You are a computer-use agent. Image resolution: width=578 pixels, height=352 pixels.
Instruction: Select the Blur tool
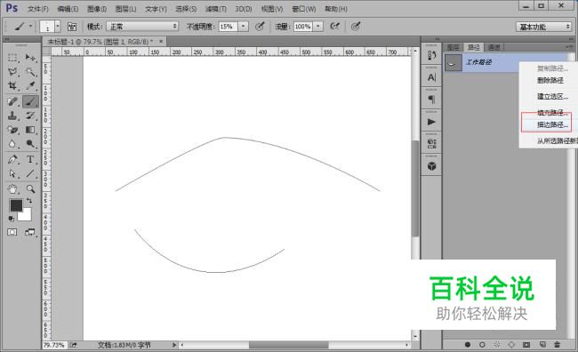(13, 144)
